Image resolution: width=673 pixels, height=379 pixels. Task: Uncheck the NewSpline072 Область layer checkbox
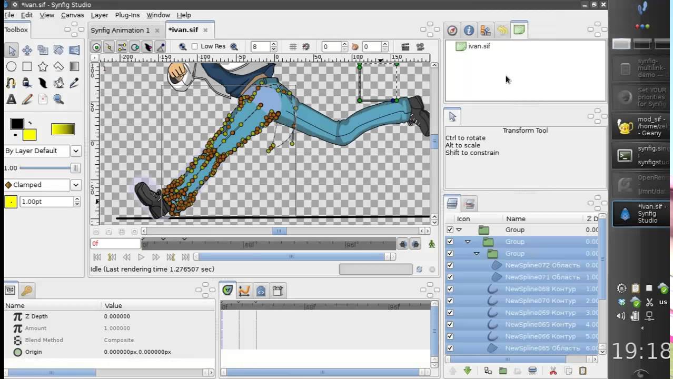click(450, 265)
